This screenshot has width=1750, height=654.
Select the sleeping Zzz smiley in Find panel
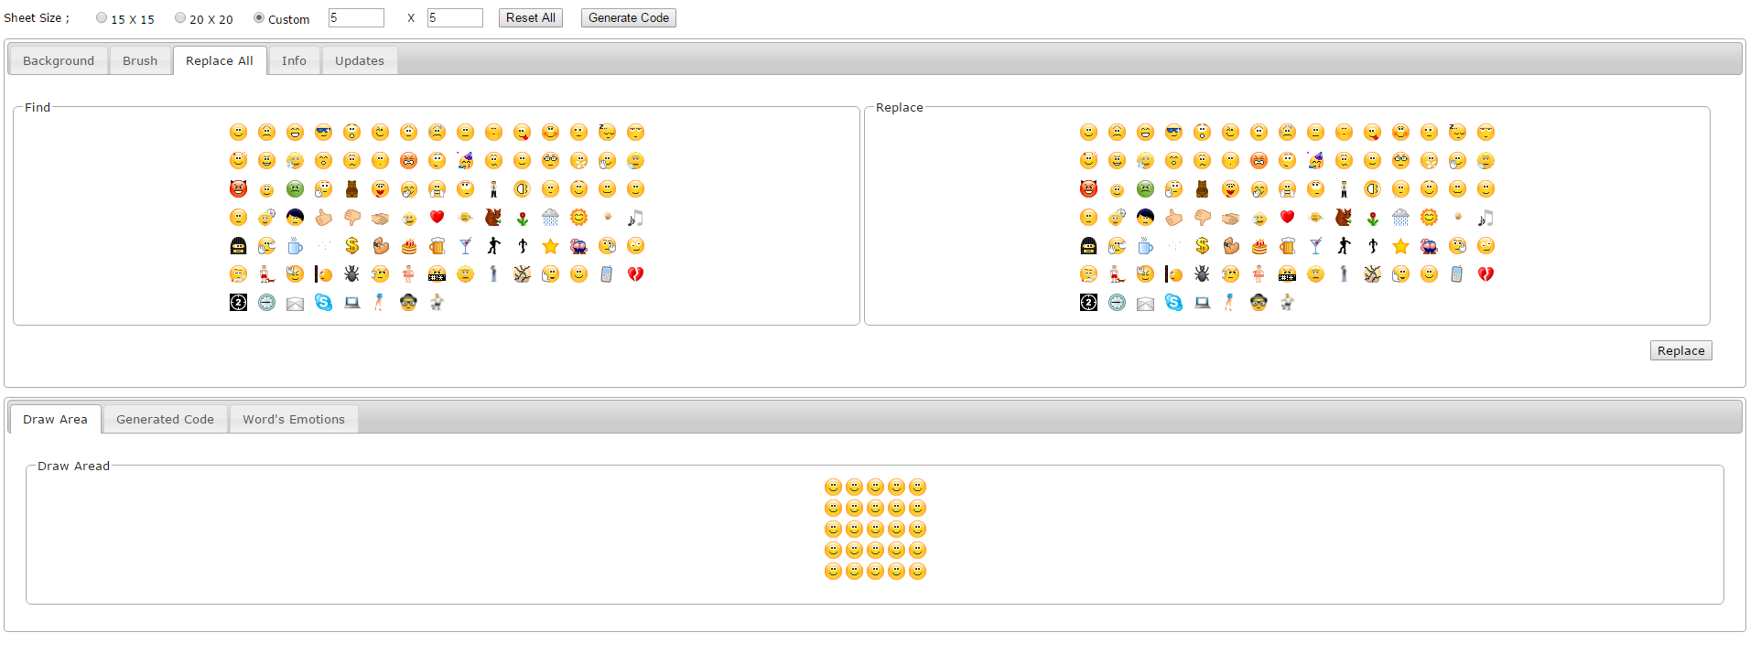click(x=607, y=133)
